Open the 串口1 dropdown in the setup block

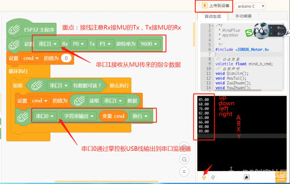pos(48,44)
